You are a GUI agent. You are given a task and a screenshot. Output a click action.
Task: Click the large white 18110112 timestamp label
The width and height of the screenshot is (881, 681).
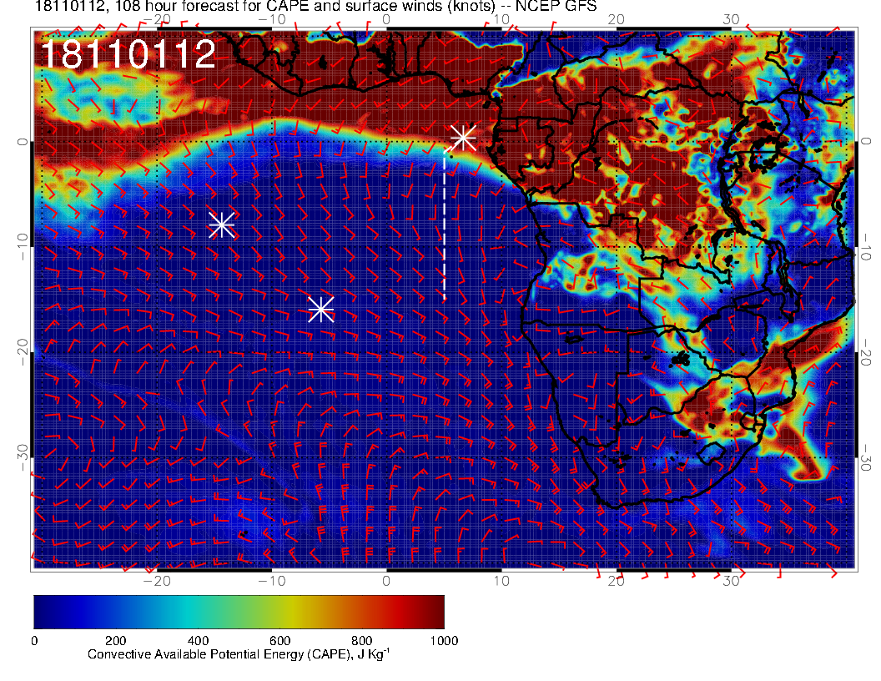click(128, 54)
